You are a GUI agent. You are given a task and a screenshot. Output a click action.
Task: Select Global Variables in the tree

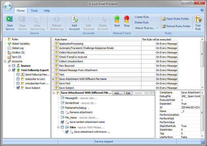point(21,44)
